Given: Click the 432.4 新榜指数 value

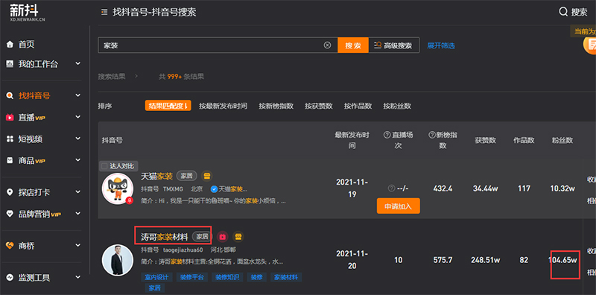Looking at the screenshot, I should (443, 188).
